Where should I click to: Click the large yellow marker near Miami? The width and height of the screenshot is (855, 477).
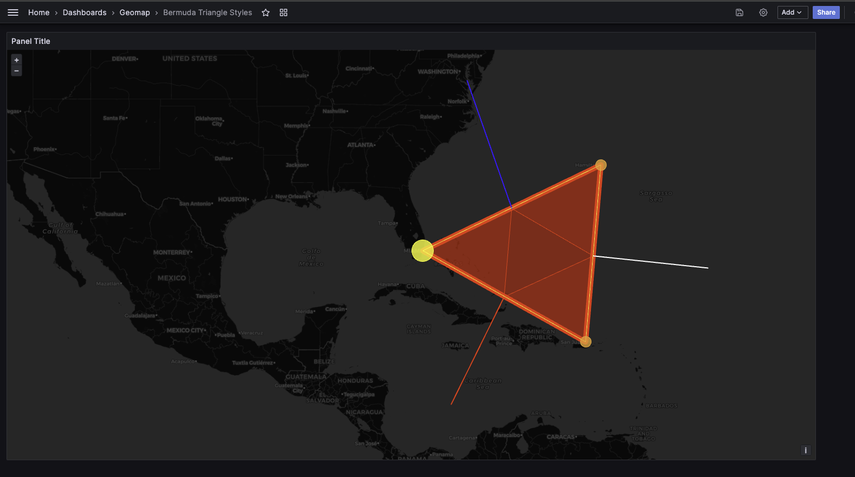point(422,251)
